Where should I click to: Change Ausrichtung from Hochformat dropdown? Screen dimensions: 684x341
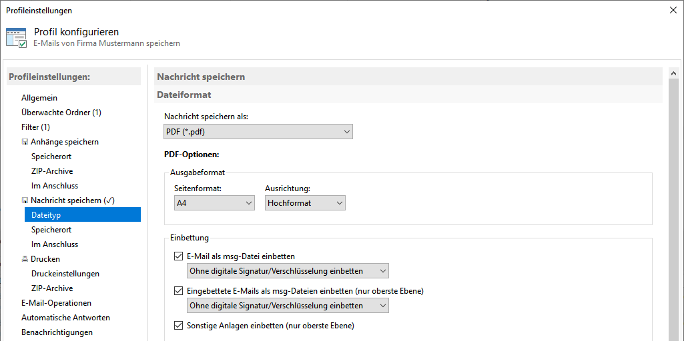point(305,202)
